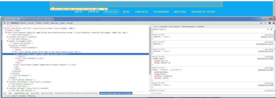This screenshot has width=276, height=98.
Task: Open template.css:100 source link
Action: click(266, 85)
